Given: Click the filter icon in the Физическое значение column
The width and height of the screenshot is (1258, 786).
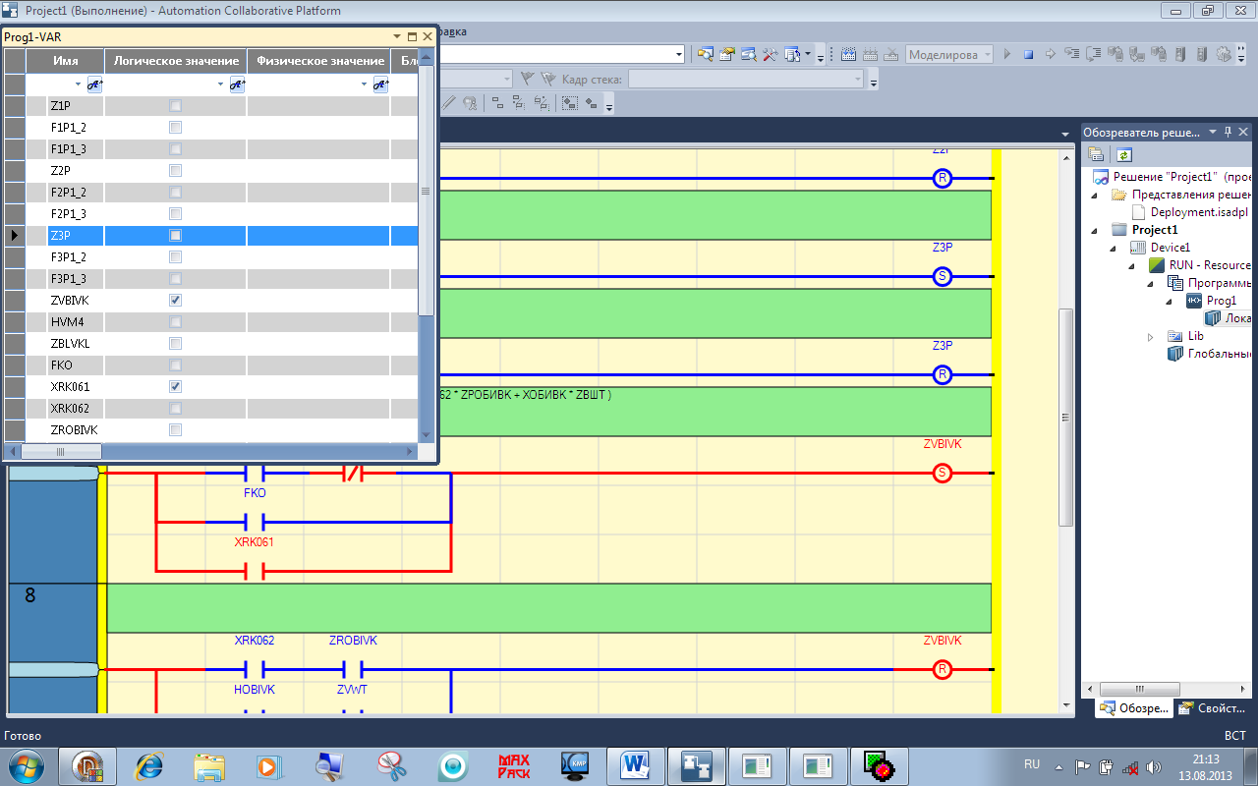Looking at the screenshot, I should coord(380,85).
